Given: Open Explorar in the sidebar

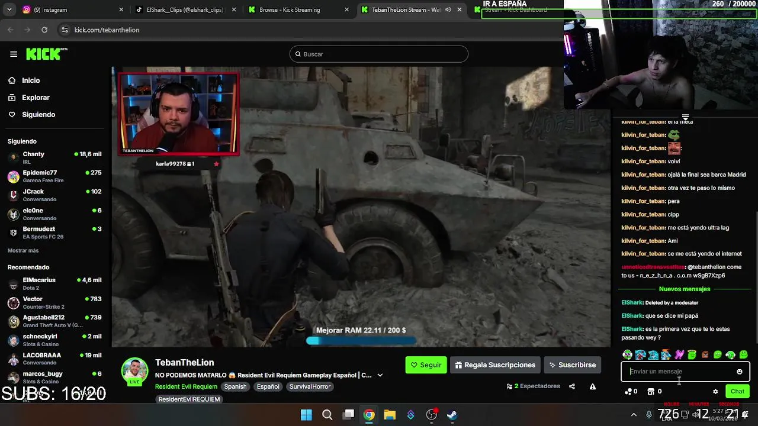Looking at the screenshot, I should click(x=36, y=98).
